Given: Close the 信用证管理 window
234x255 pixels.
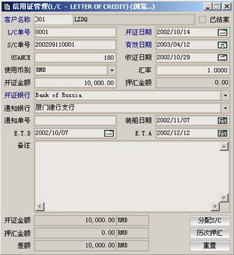Looking at the screenshot, I should (x=227, y=7).
